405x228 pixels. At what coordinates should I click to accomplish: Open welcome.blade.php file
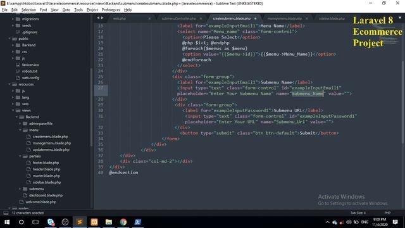(x=40, y=202)
